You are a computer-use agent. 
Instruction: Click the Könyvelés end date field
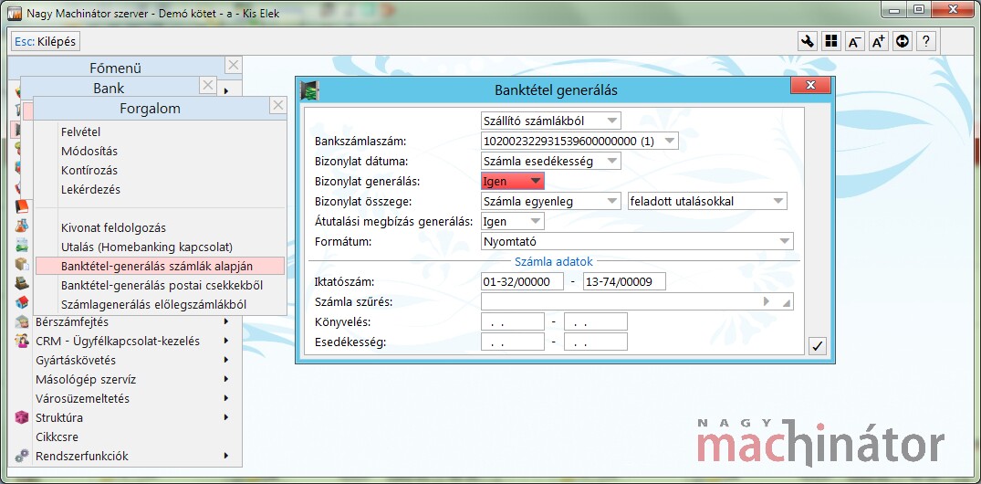(596, 321)
